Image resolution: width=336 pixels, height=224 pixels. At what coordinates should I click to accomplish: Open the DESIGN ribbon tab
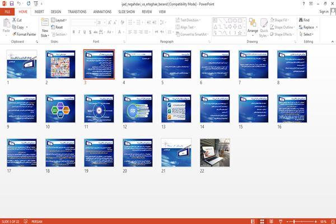(x=56, y=12)
